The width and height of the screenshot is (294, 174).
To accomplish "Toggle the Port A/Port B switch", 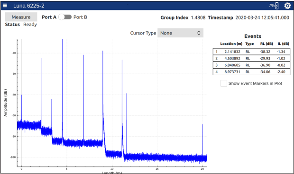I will (x=65, y=17).
